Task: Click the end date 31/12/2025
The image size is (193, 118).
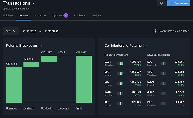Action: tap(51, 32)
